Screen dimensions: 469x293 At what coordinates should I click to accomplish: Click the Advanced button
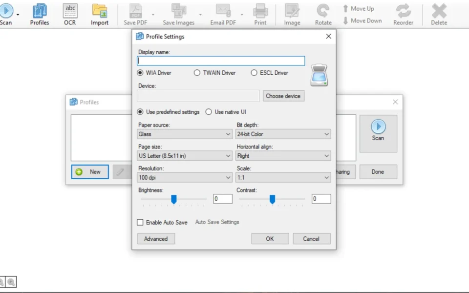156,239
